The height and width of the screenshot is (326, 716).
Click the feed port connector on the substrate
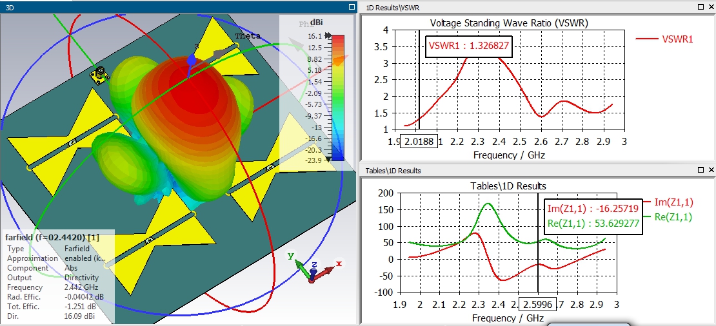[101, 75]
